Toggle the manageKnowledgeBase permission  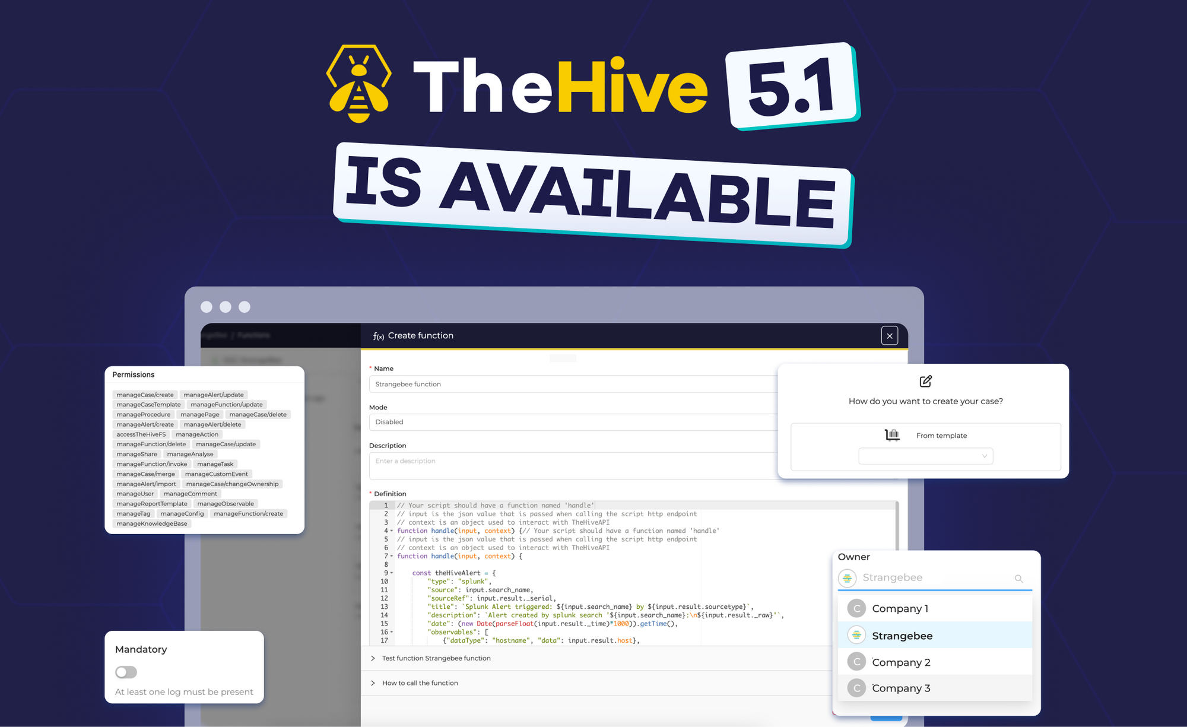[x=152, y=523]
